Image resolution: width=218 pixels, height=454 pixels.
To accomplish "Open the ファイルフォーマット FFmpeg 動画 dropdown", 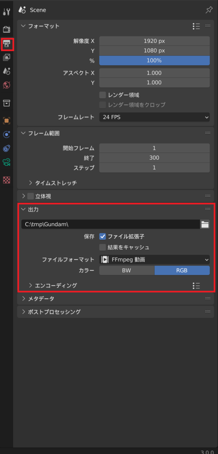I will (154, 260).
